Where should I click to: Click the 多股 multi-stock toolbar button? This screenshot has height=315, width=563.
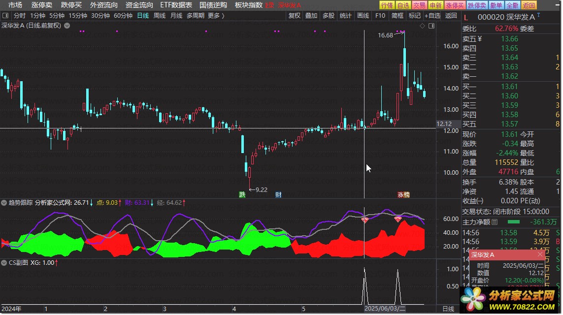coord(328,16)
